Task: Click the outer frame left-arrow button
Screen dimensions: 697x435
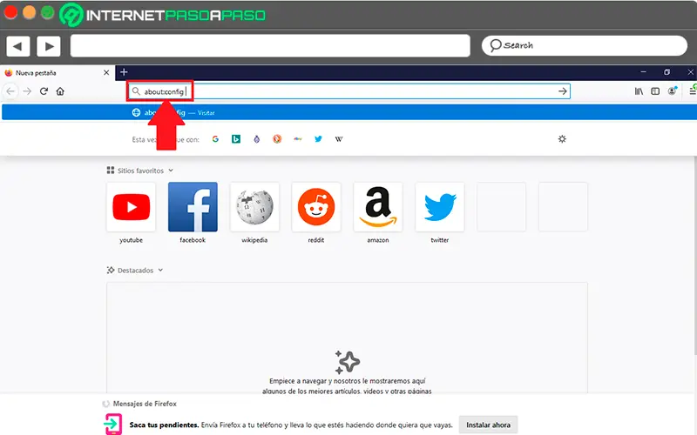Action: pyautogui.click(x=17, y=46)
